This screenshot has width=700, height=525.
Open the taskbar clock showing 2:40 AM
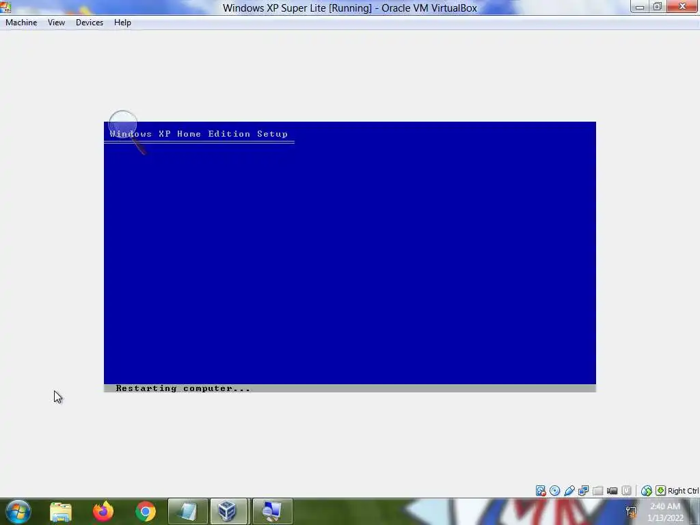click(665, 512)
